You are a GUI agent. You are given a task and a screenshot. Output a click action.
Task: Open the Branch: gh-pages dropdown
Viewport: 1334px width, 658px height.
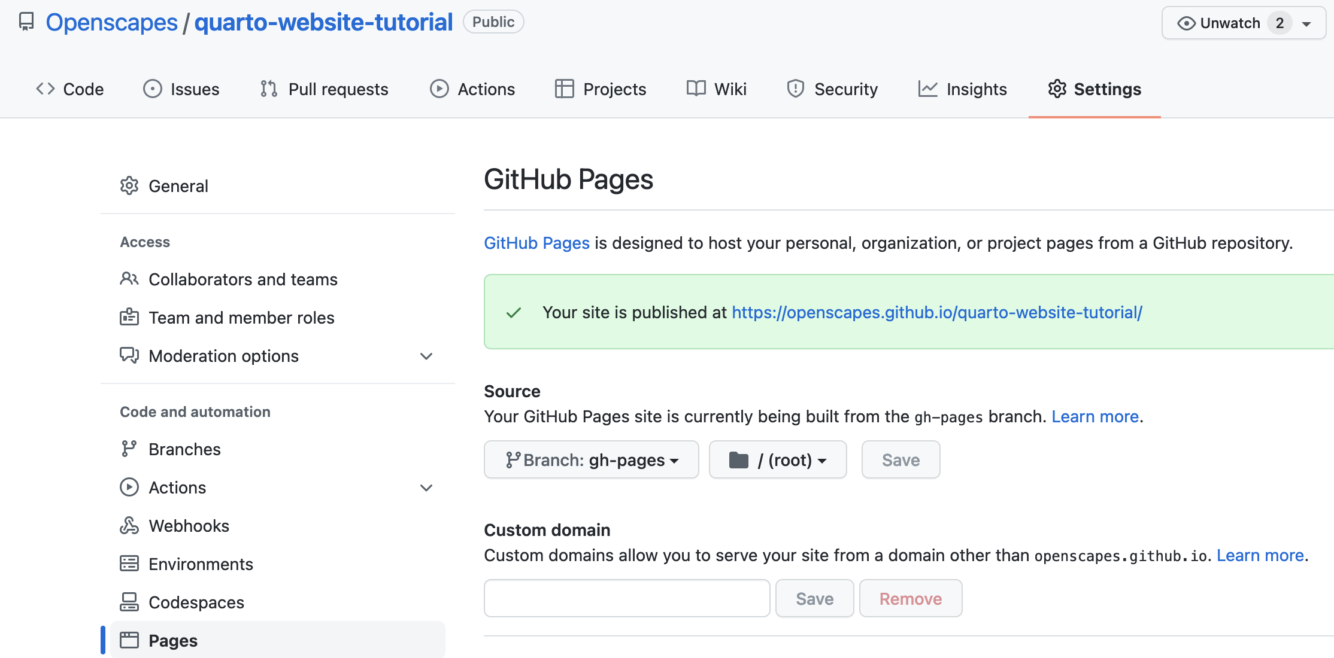pyautogui.click(x=592, y=460)
